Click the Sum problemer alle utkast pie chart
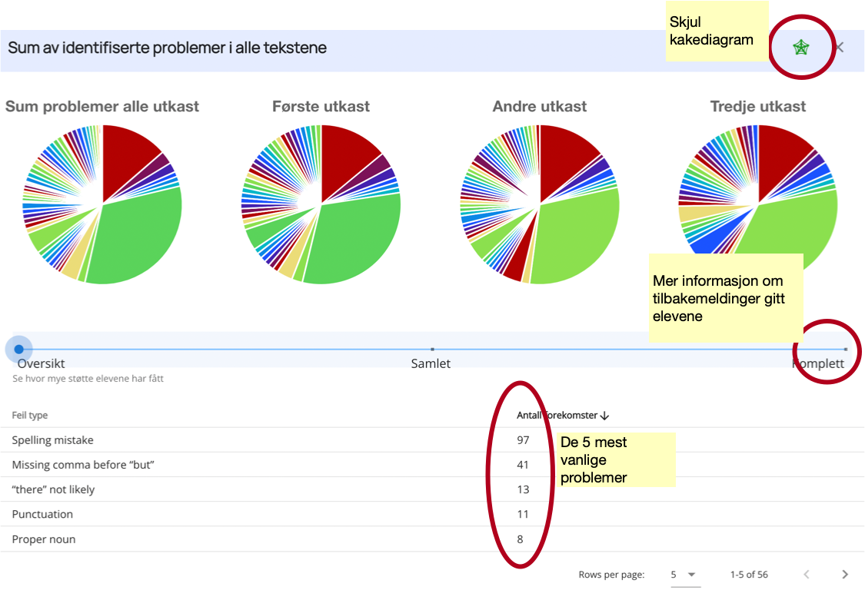The width and height of the screenshot is (865, 600). [102, 204]
